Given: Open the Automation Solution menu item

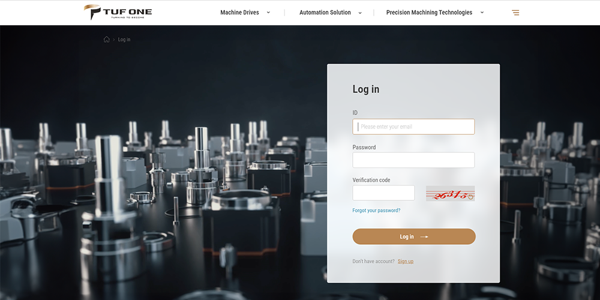Looking at the screenshot, I should (325, 13).
